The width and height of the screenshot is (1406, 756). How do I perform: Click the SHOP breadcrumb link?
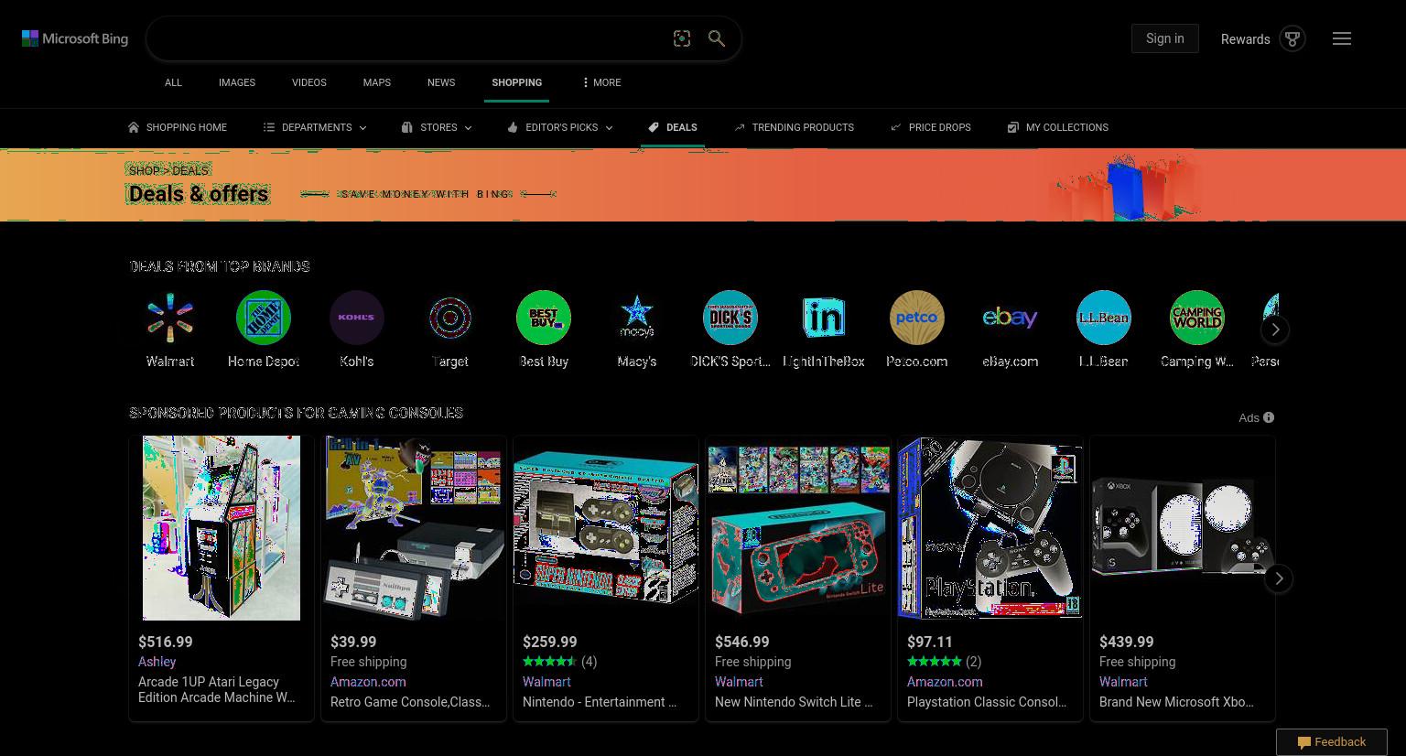tap(144, 170)
